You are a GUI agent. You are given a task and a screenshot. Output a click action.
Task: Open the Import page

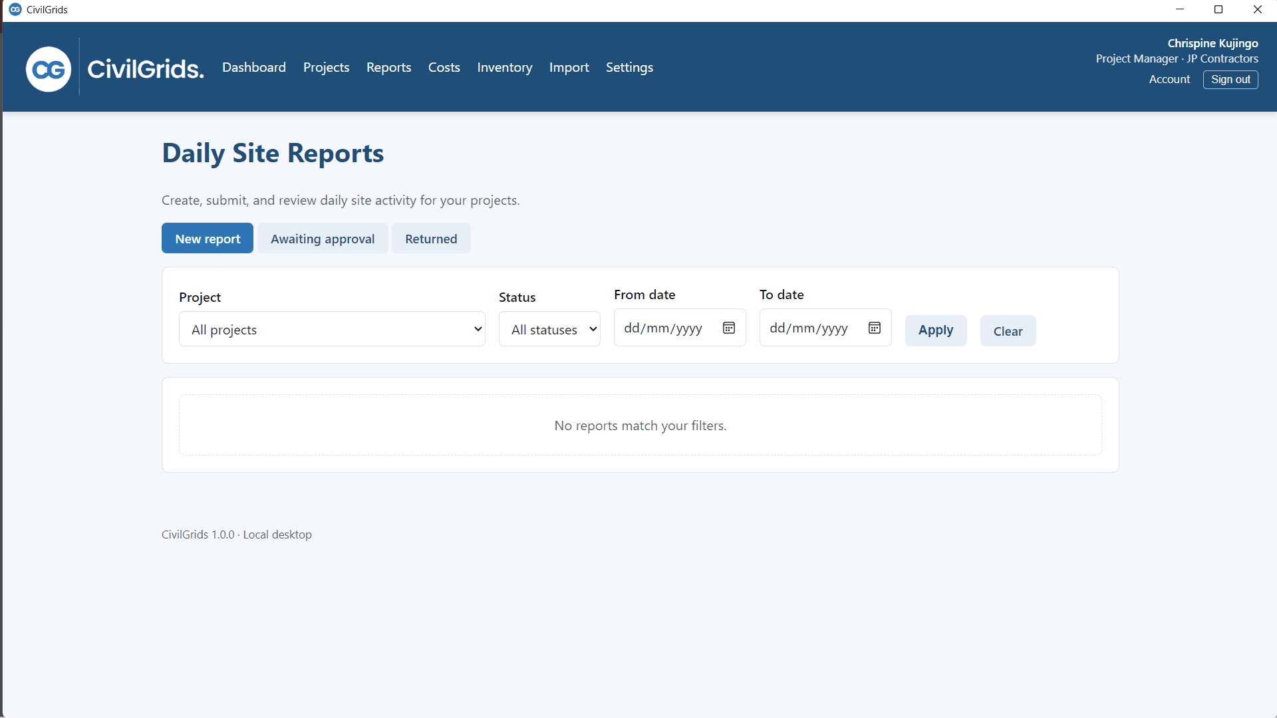tap(569, 67)
